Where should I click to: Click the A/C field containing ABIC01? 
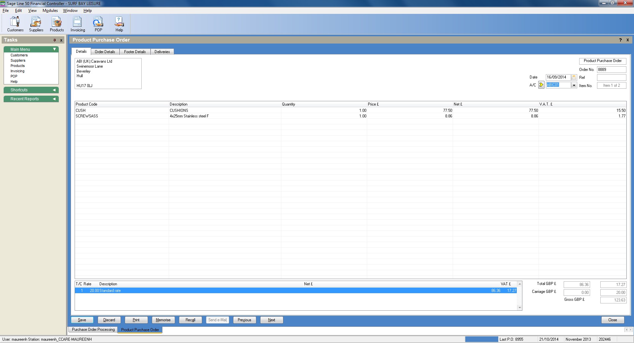[558, 85]
